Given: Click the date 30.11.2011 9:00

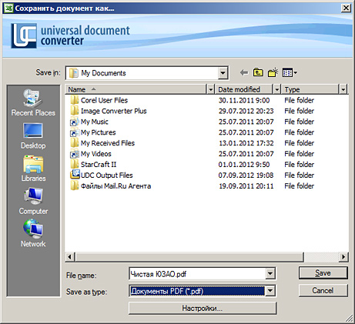Looking at the screenshot, I should (244, 100).
